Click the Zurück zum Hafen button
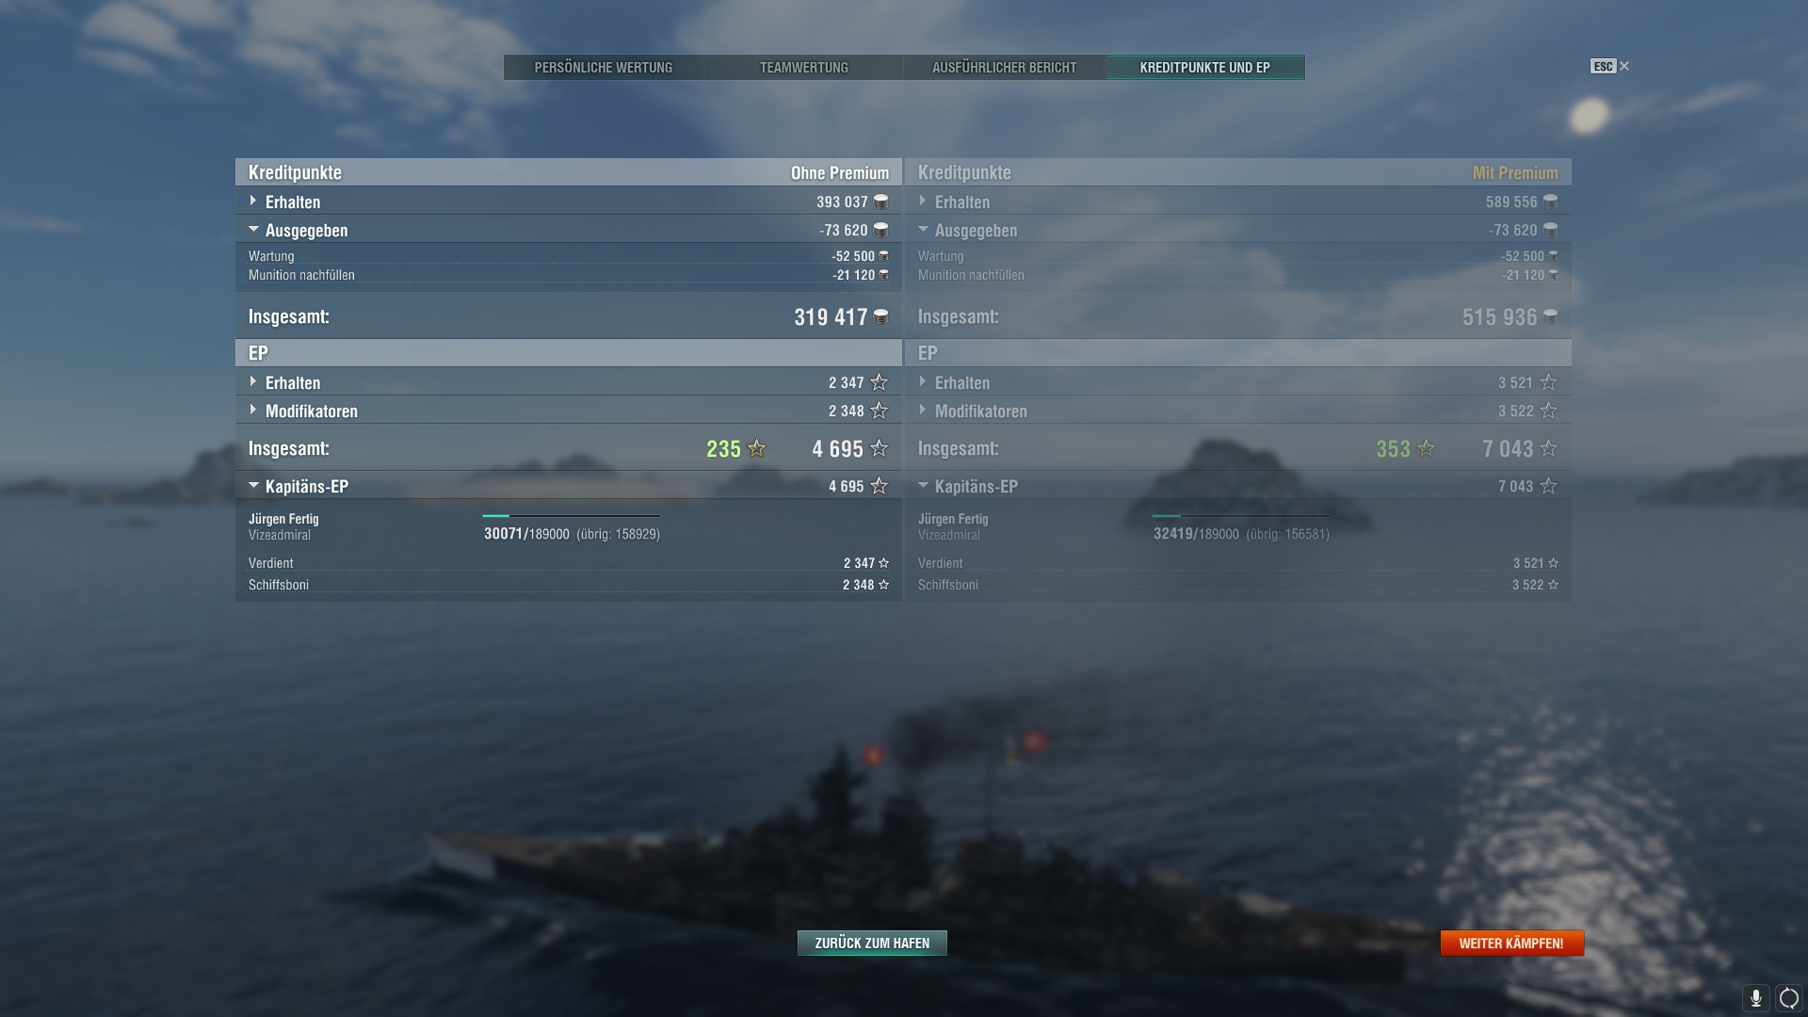Viewport: 1808px width, 1017px height. pyautogui.click(x=872, y=943)
